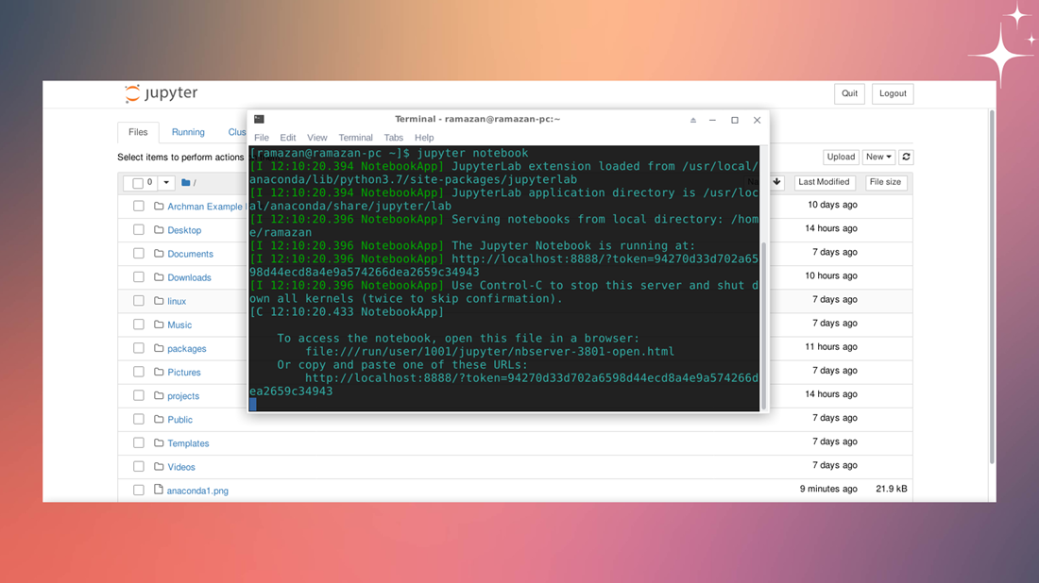Open the Files tab
1039x583 pixels.
pos(138,132)
